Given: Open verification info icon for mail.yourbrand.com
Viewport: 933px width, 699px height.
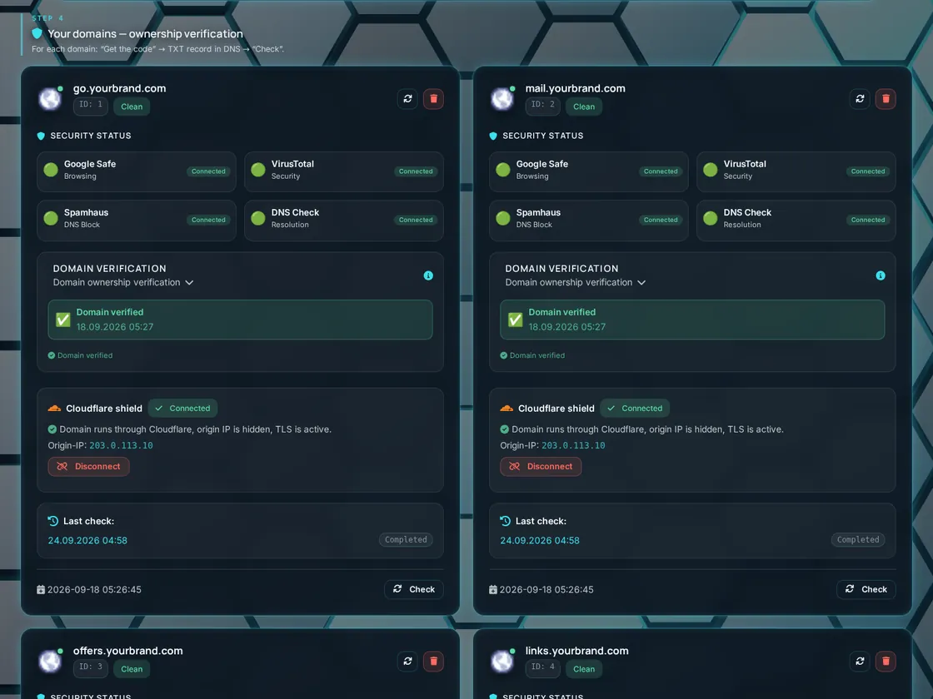Looking at the screenshot, I should point(881,275).
